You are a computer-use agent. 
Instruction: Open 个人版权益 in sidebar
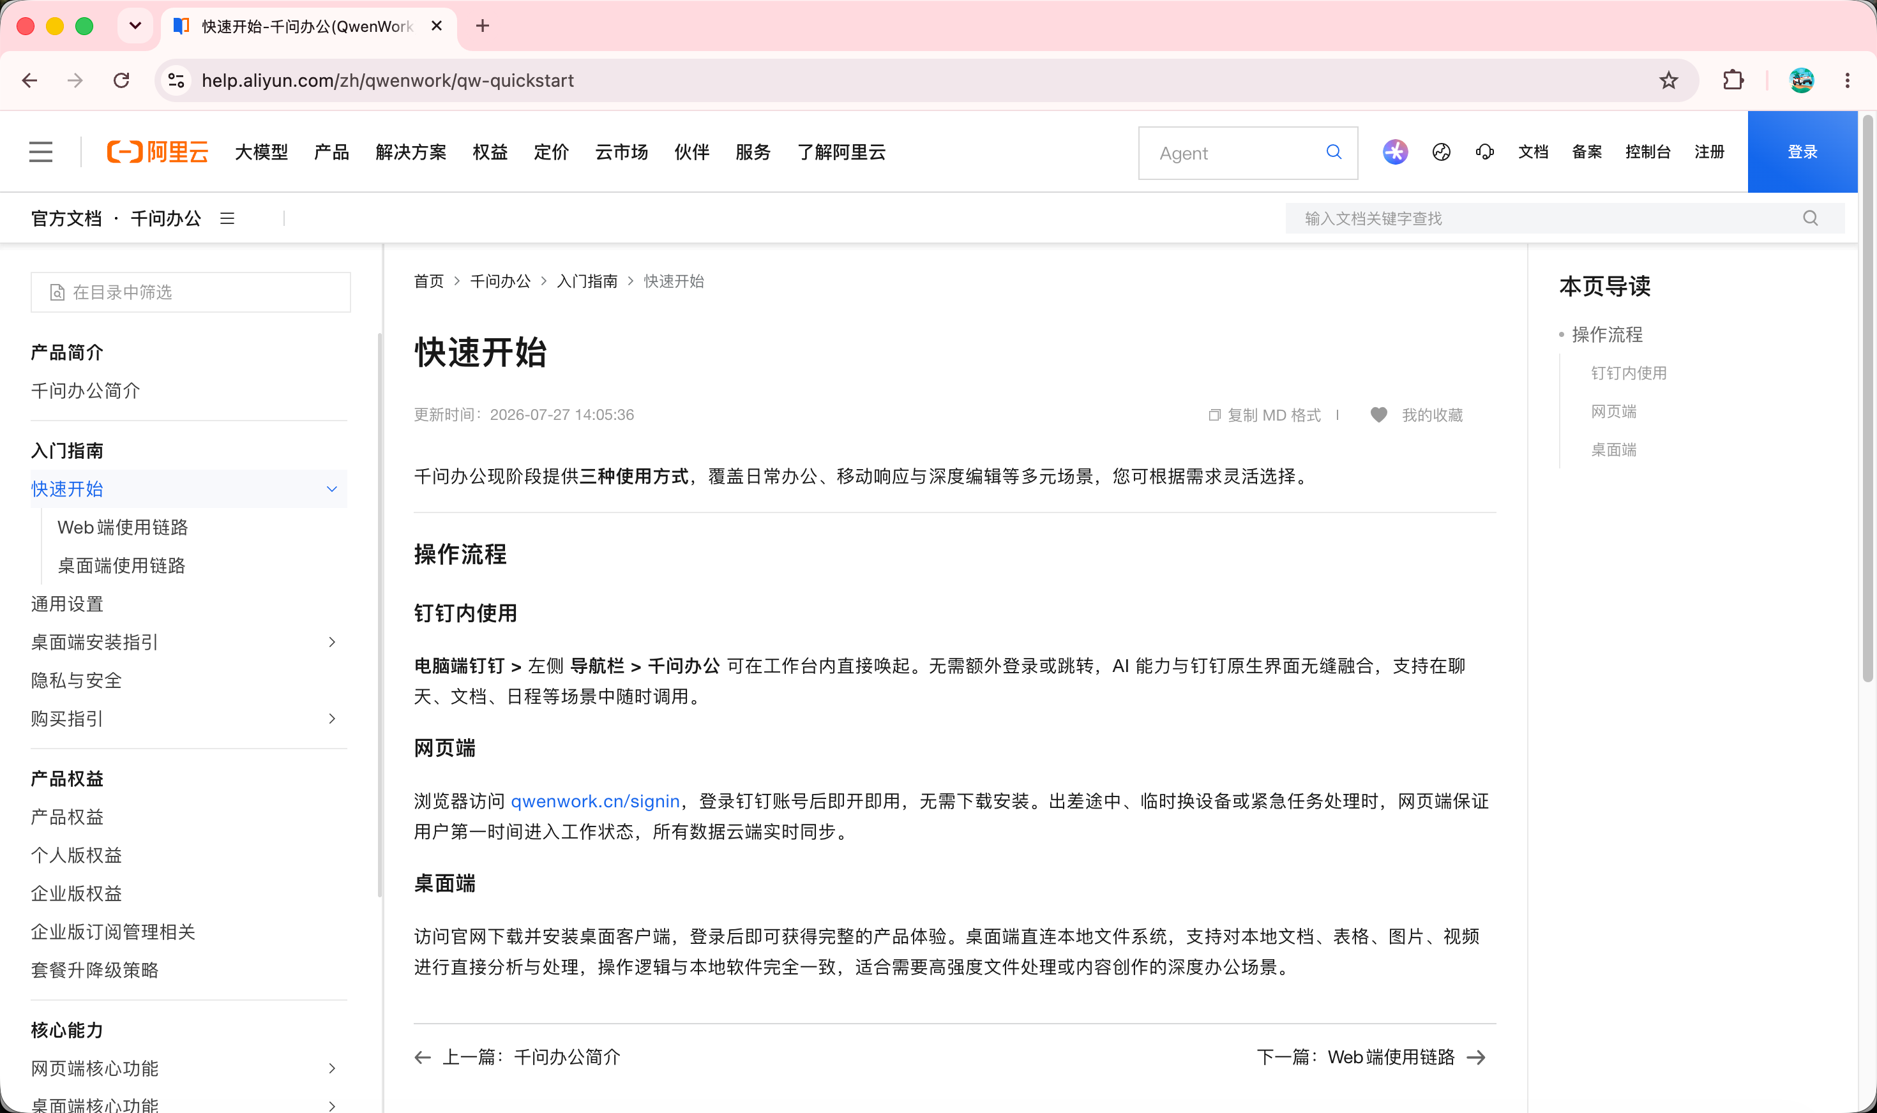[76, 855]
